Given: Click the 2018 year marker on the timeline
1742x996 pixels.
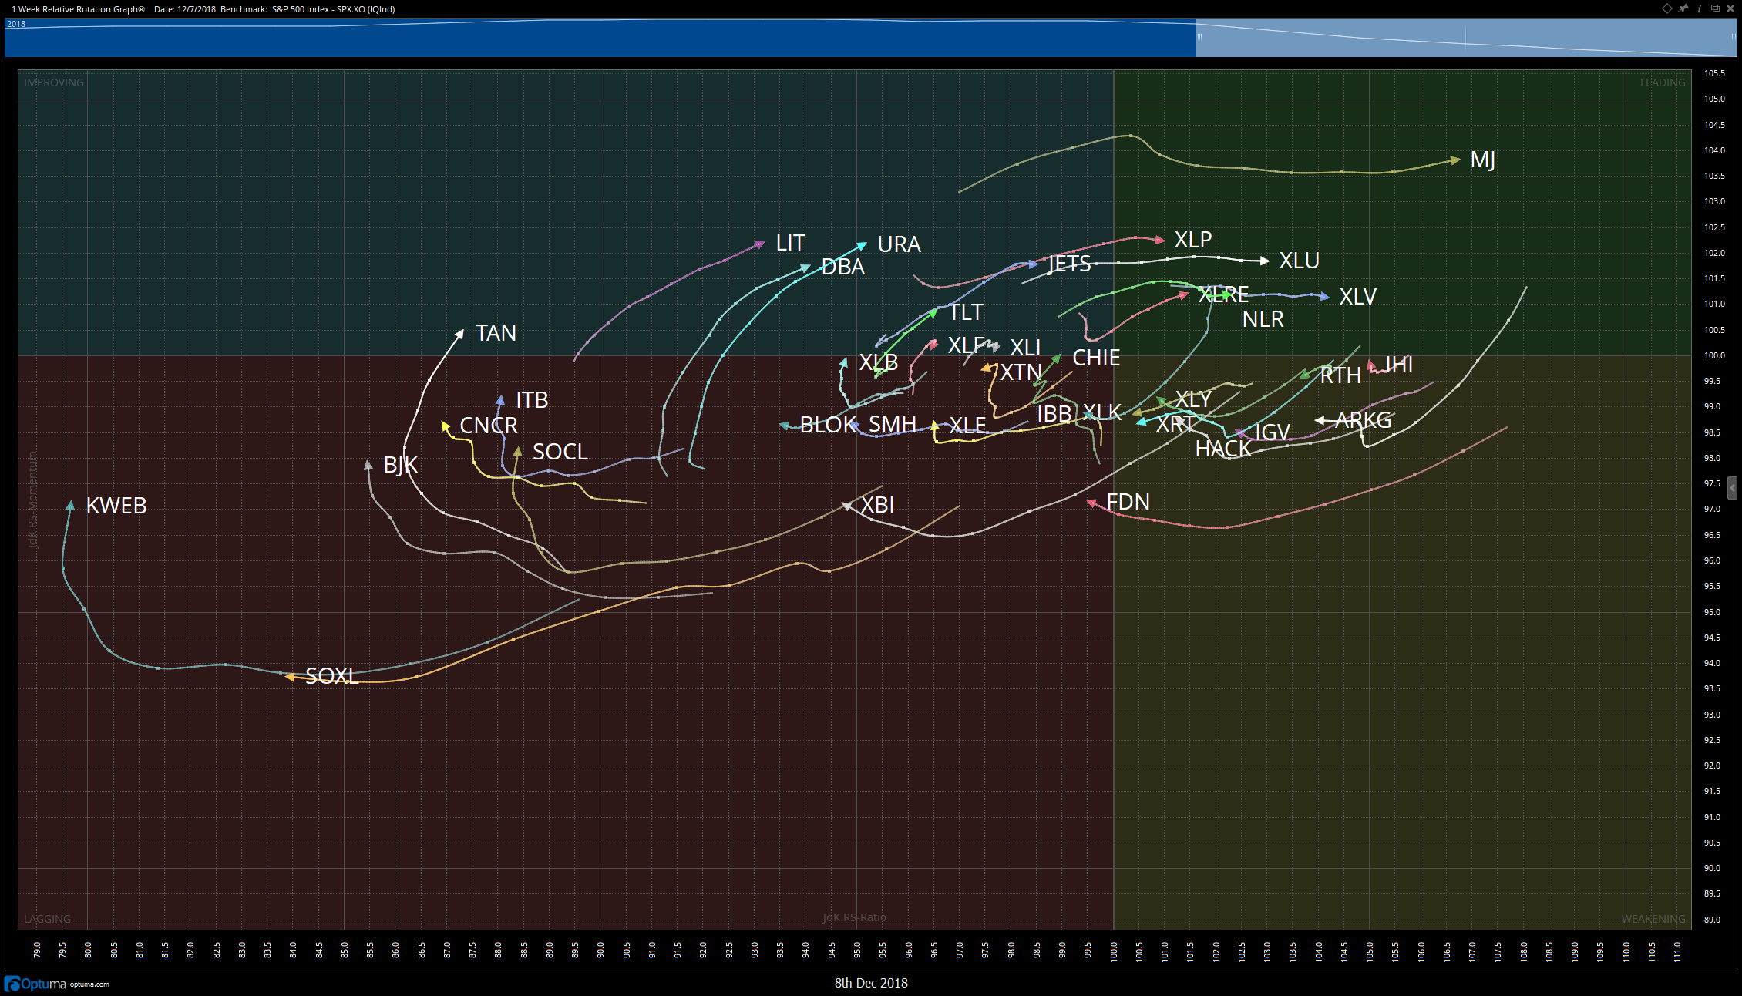Looking at the screenshot, I should (16, 24).
